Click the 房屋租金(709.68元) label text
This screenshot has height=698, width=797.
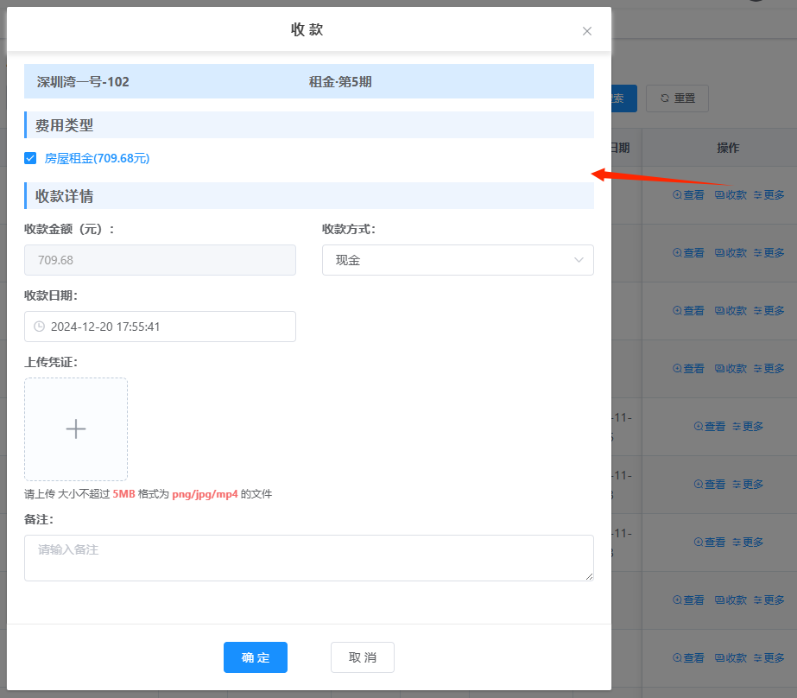coord(98,158)
